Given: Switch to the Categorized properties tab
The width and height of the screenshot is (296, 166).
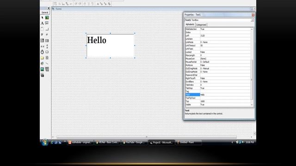Looking at the screenshot, I should pos(201,24).
